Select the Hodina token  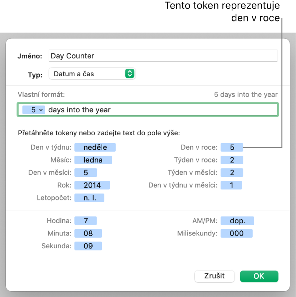(x=86, y=221)
